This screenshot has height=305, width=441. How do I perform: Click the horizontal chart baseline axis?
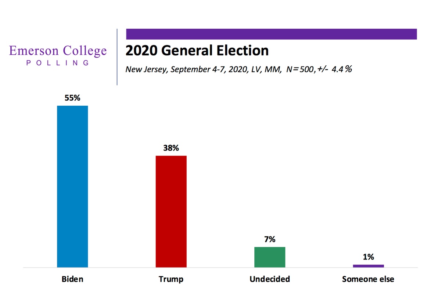(x=220, y=268)
